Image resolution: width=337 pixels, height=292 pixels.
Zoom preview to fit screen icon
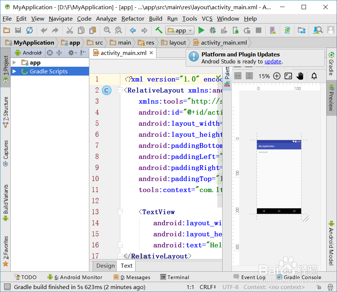pyautogui.click(x=288, y=76)
